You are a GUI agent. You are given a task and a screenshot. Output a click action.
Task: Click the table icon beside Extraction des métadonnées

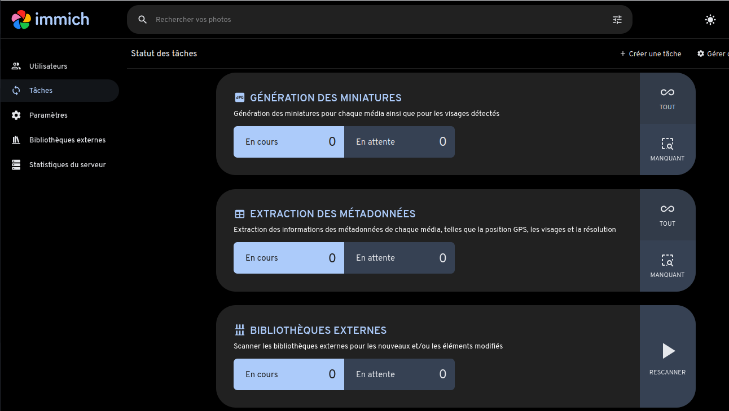[239, 214]
